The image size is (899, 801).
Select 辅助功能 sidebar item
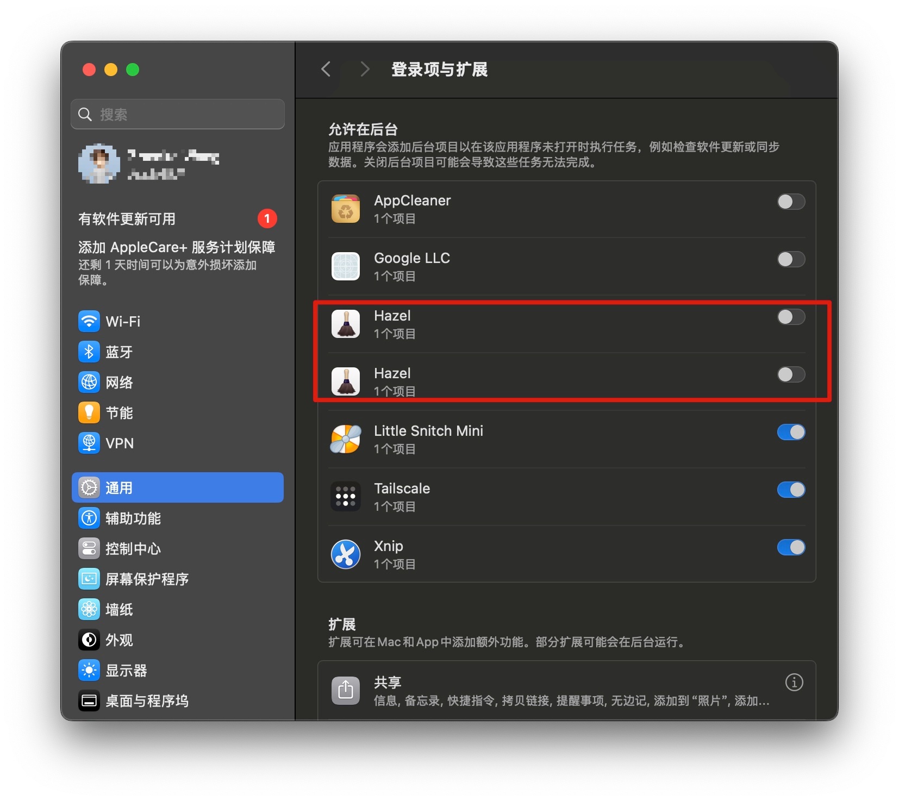click(x=178, y=518)
